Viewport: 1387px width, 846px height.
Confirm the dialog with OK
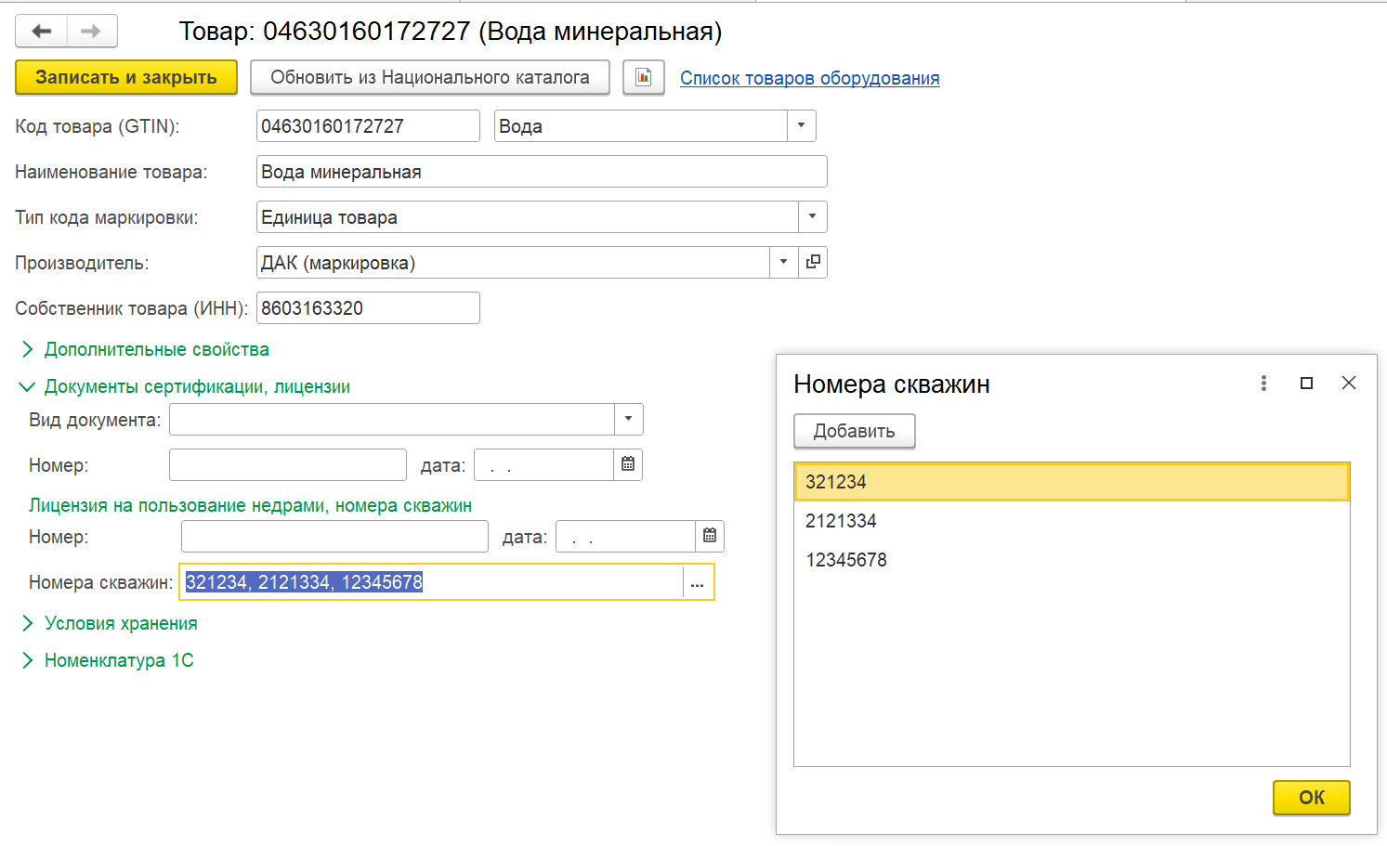tap(1312, 798)
